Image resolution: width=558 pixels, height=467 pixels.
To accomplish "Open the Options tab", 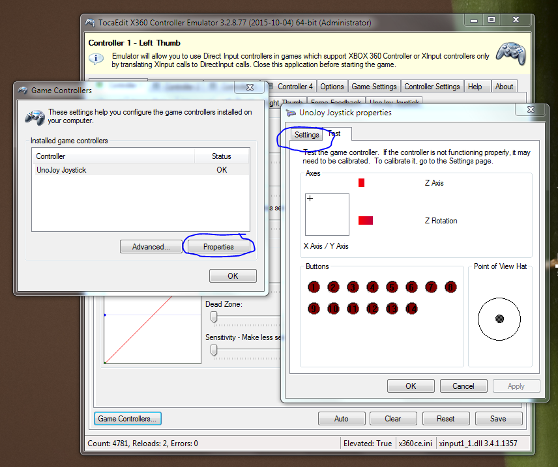I will (x=332, y=87).
